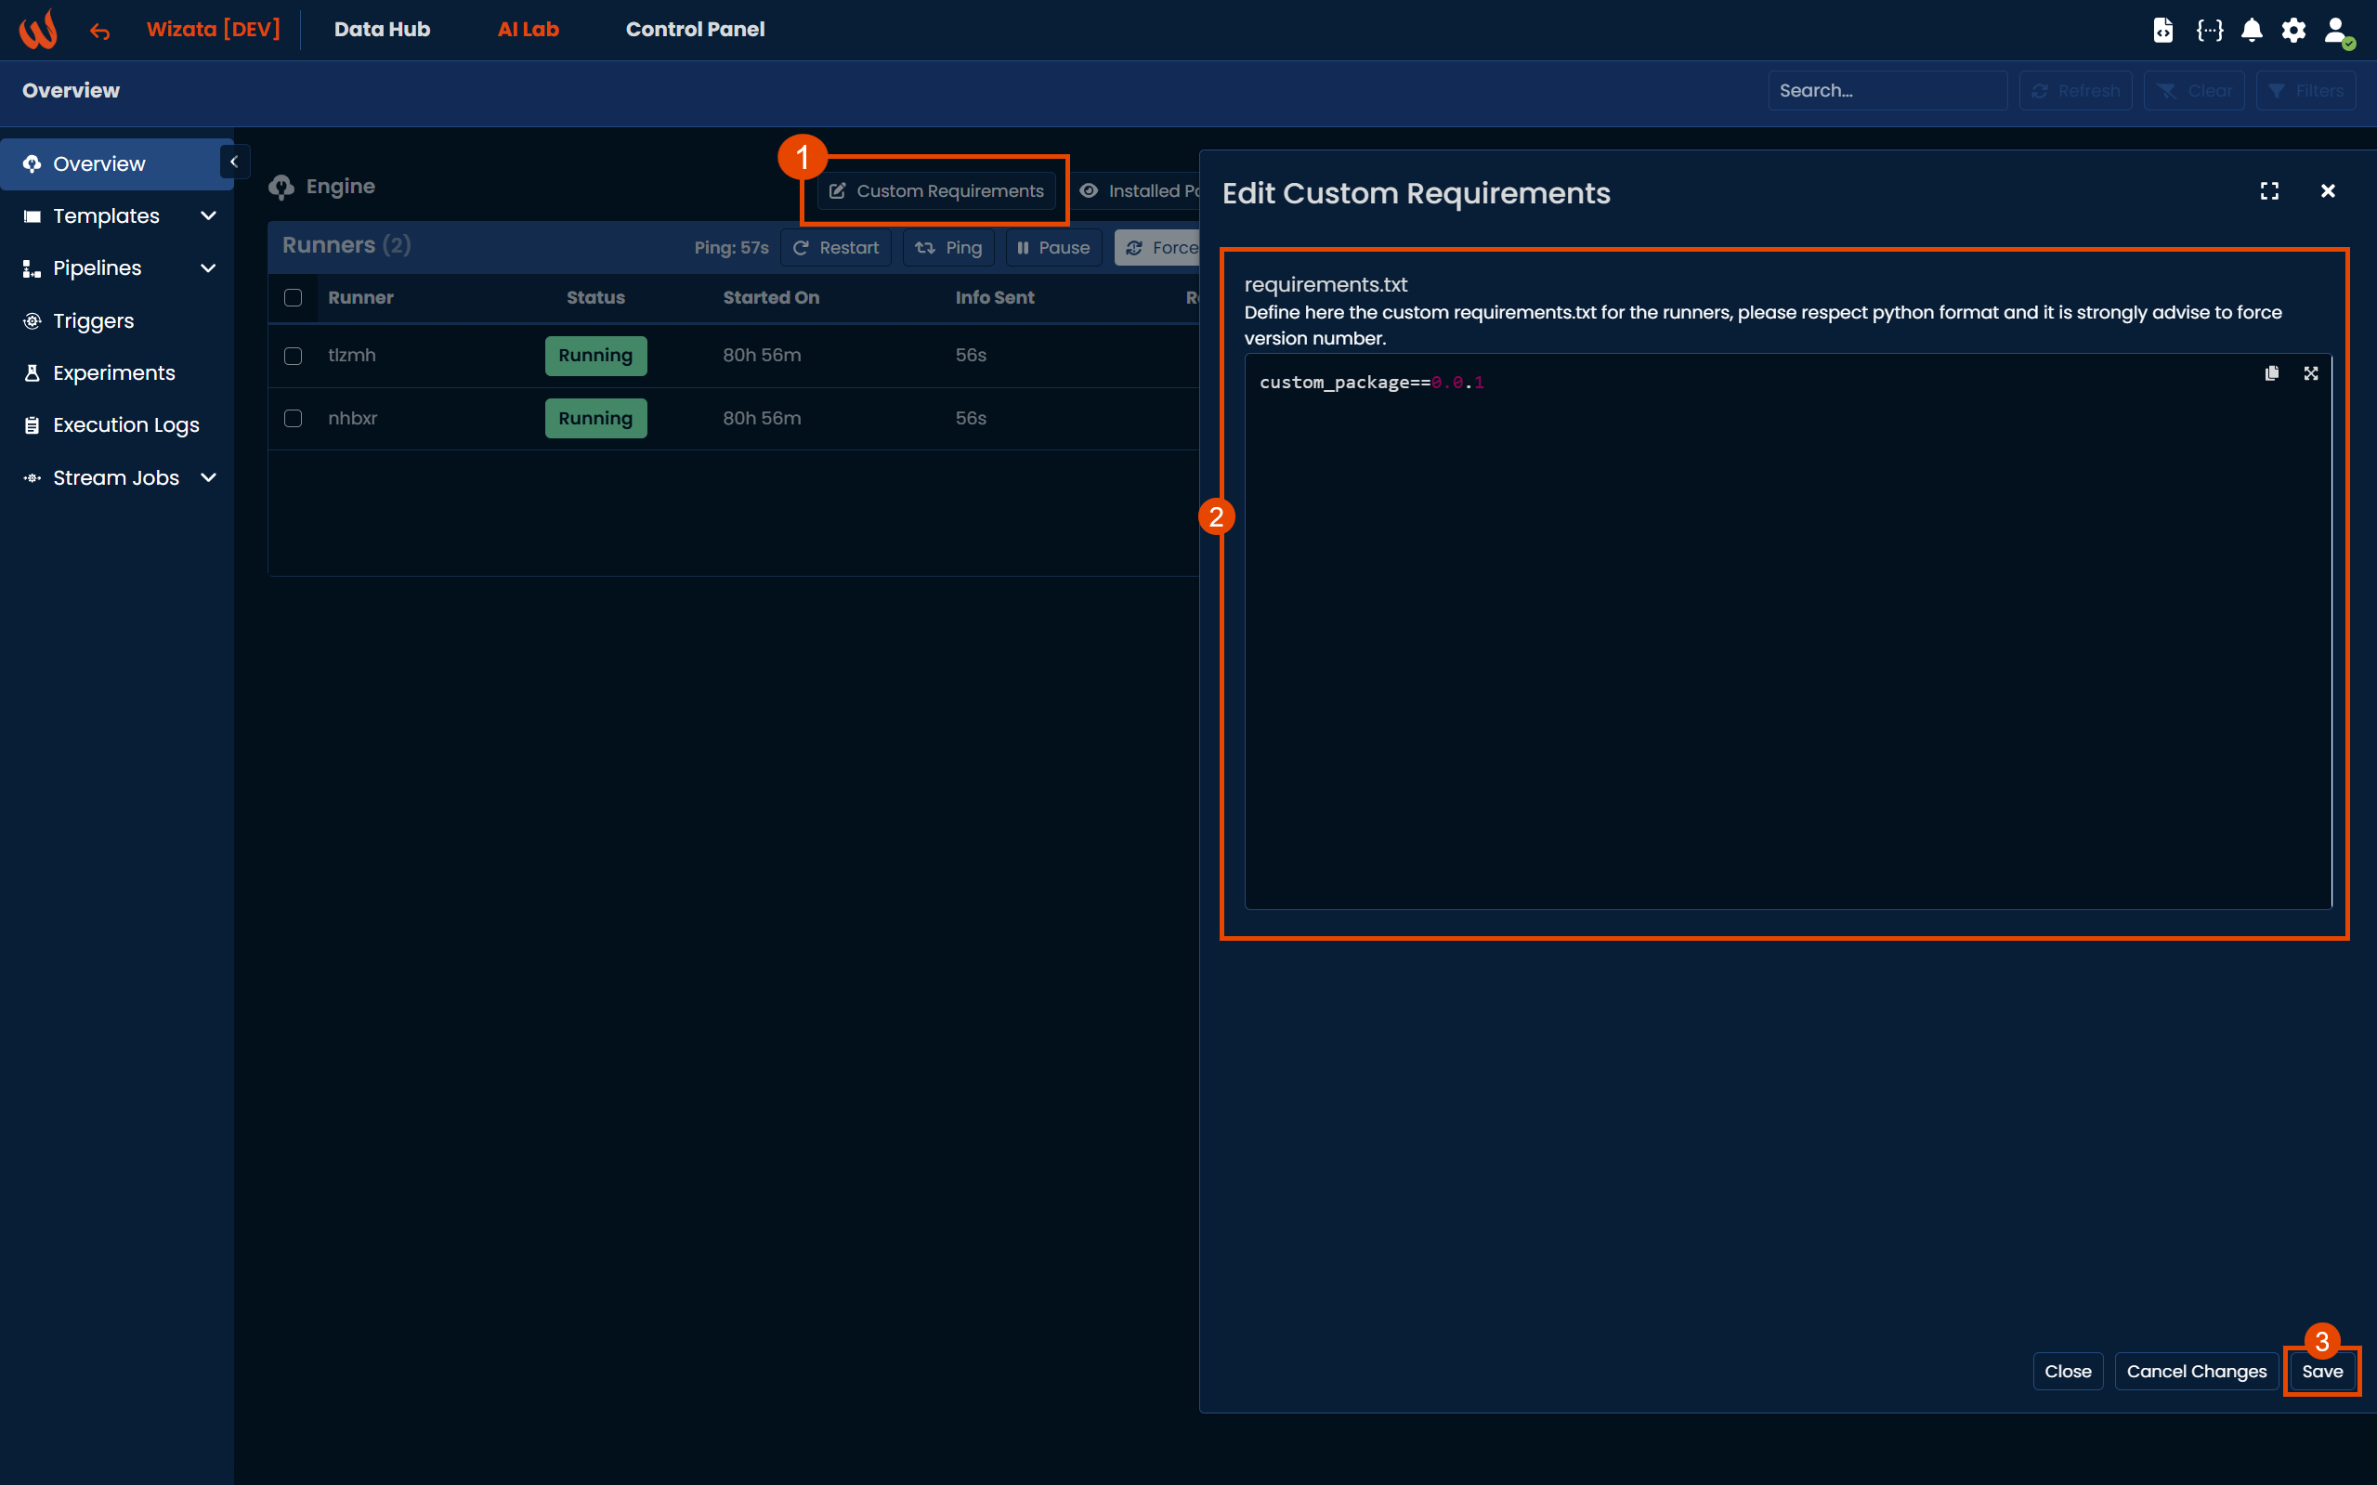Image resolution: width=2377 pixels, height=1485 pixels.
Task: Click the back arrow next to Wizata logo
Action: [99, 32]
